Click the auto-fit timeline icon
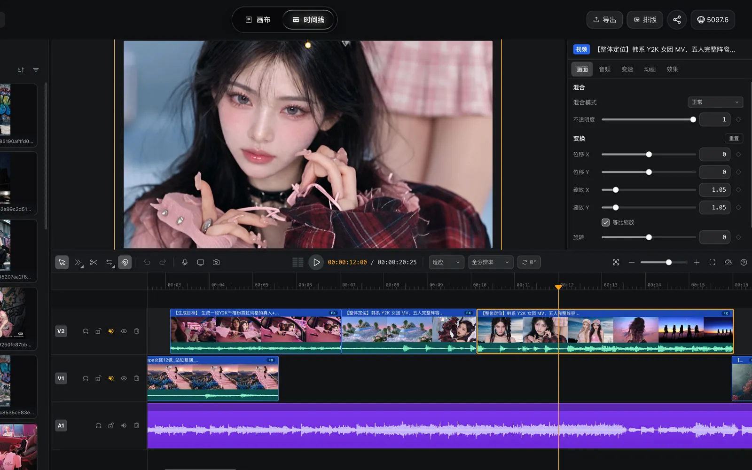Viewport: 752px width, 470px height. (616, 262)
